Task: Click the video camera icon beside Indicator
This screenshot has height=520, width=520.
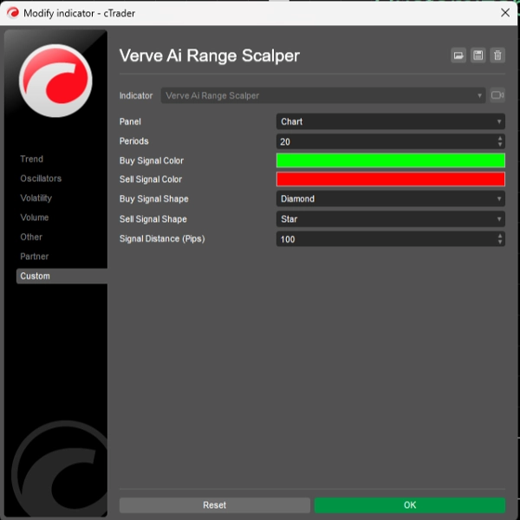Action: pyautogui.click(x=497, y=95)
